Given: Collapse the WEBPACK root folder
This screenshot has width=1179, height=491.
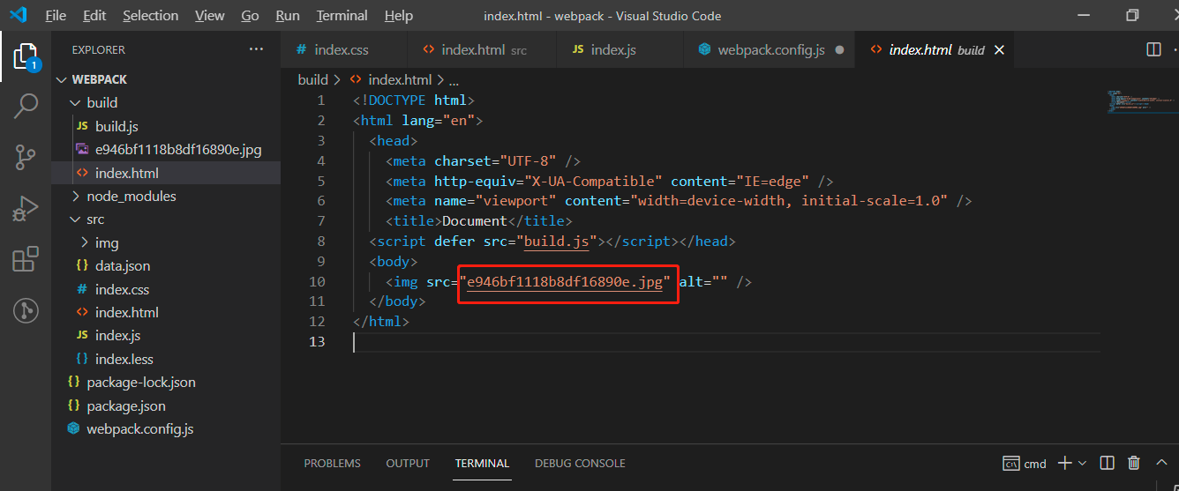Looking at the screenshot, I should pyautogui.click(x=166, y=79).
